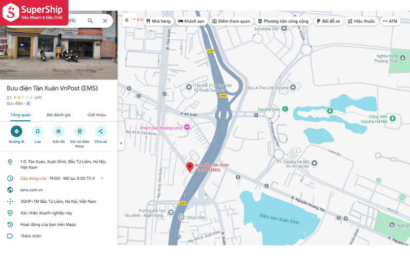This screenshot has width=410, height=256.
Task: Click Tòa L4 The Link Ciputra marker
Action: point(293,87)
